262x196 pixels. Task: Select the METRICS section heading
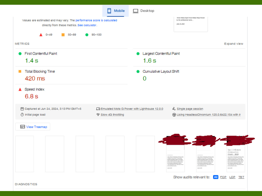(22, 44)
